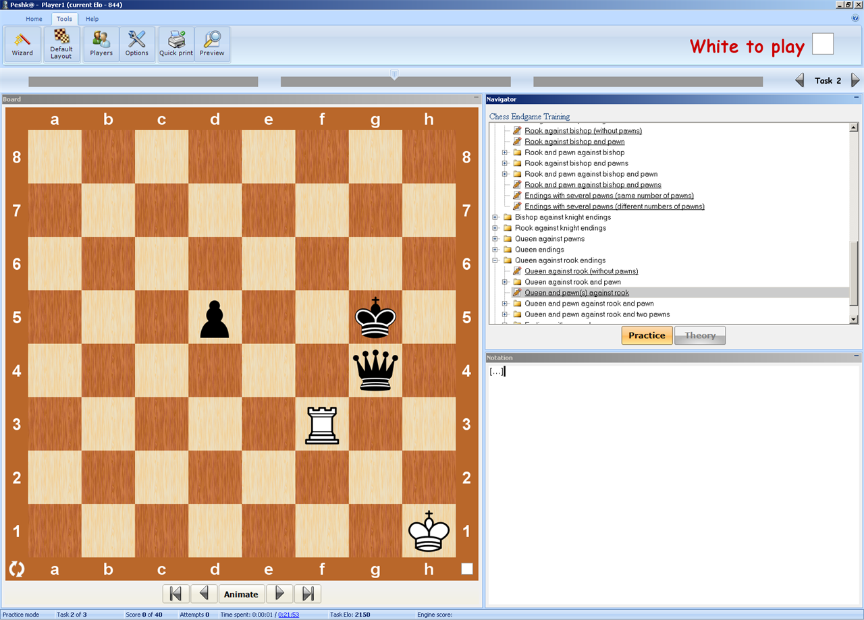Viewport: 864px width, 620px height.
Task: Open the Tools ribbon tab
Action: [64, 19]
